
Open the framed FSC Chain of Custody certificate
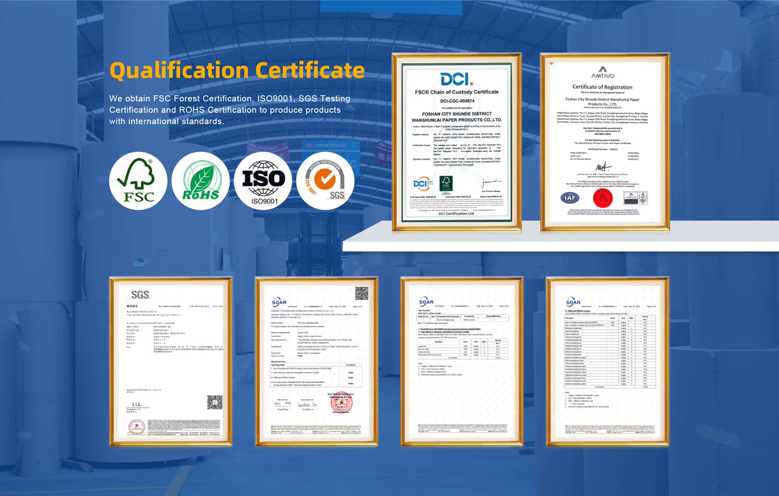458,142
